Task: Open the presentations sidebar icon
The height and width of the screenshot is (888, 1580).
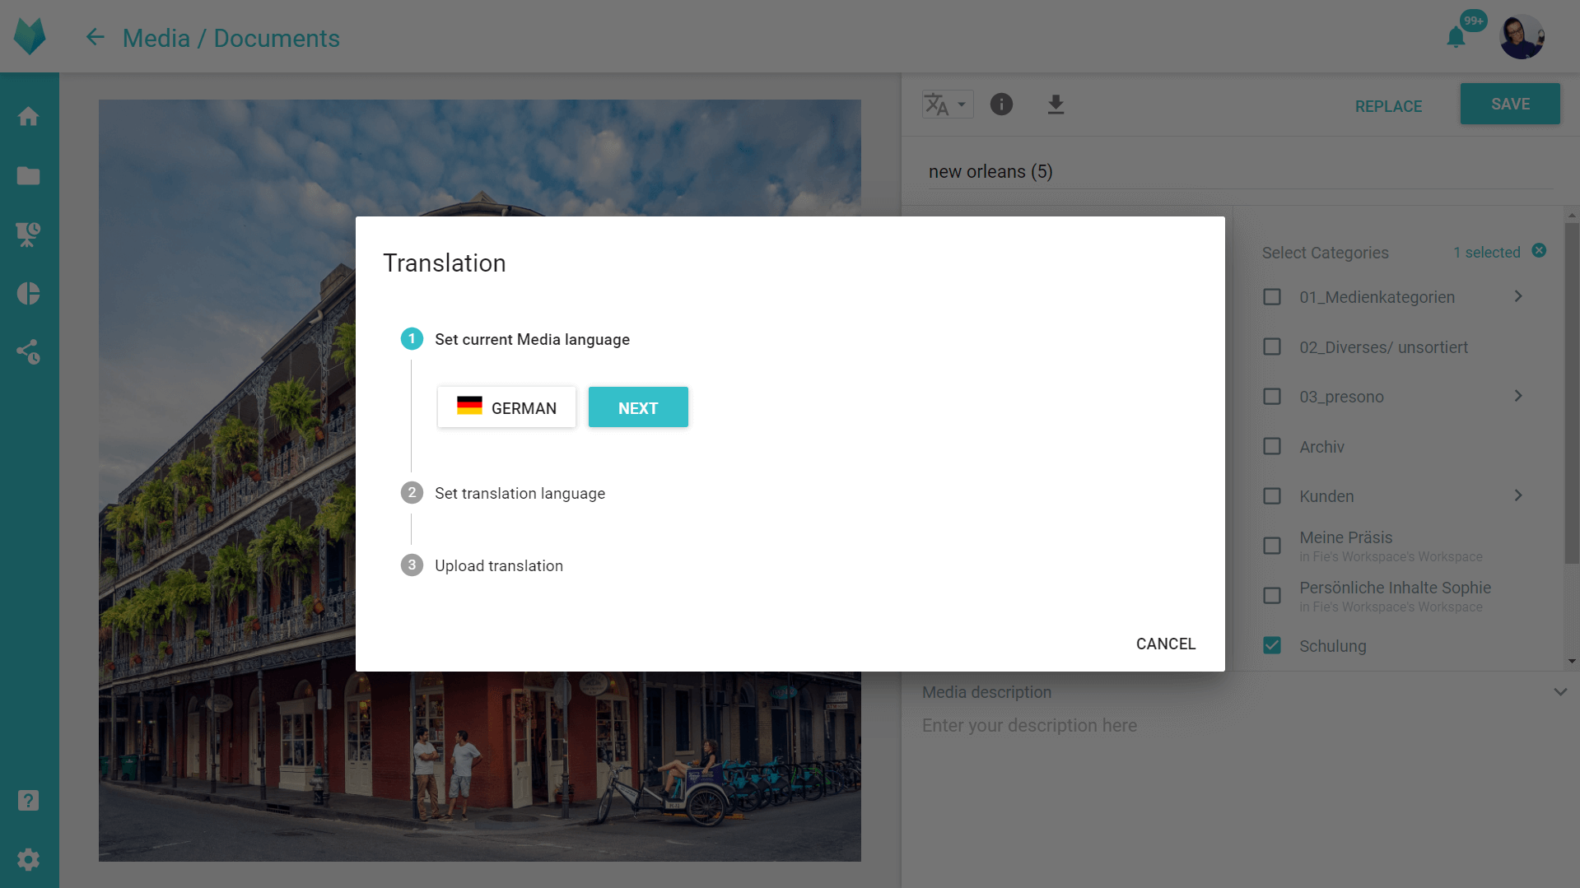Action: (x=29, y=235)
